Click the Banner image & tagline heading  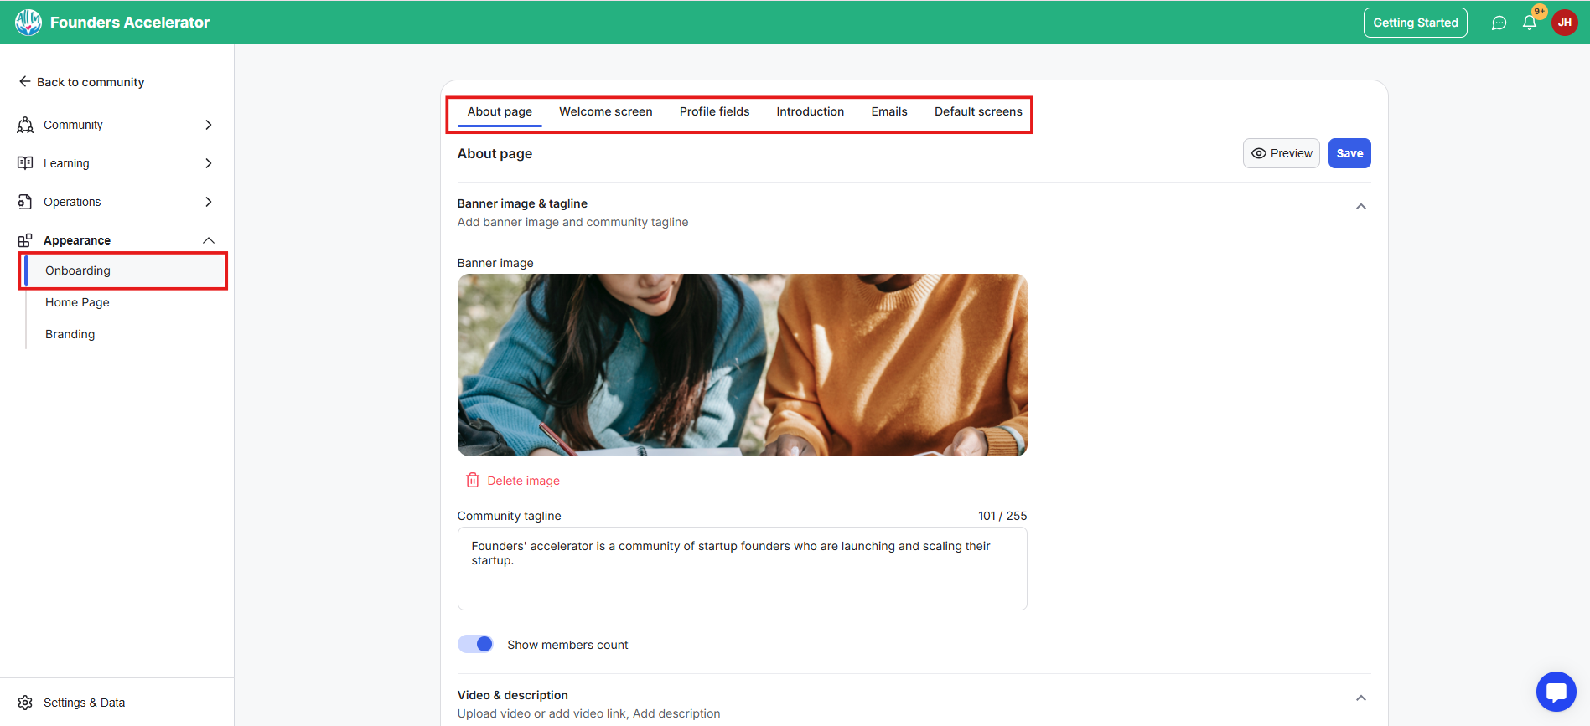[x=522, y=203]
